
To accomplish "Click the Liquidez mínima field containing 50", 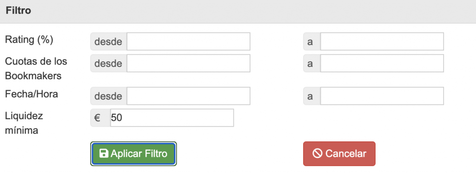I will pos(172,117).
